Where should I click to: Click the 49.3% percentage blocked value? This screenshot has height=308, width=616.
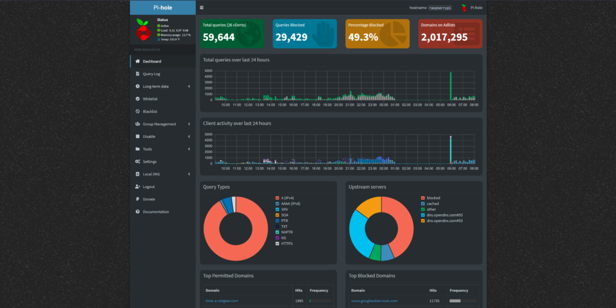363,37
